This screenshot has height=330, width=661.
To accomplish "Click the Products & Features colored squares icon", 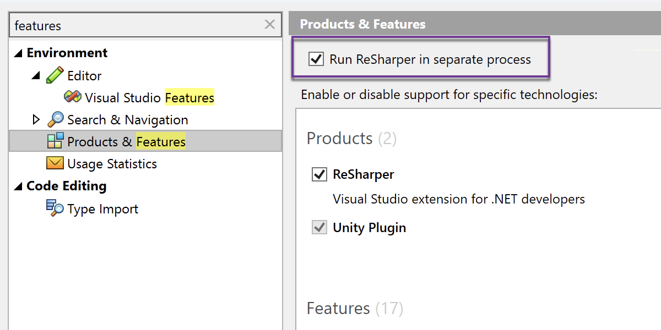I will point(55,141).
